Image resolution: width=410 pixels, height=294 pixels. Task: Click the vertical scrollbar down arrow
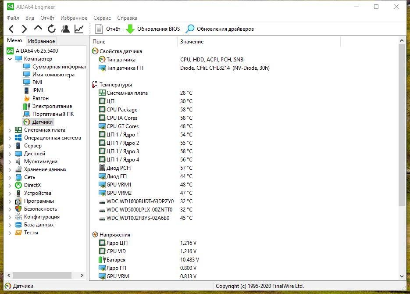[x=402, y=276]
